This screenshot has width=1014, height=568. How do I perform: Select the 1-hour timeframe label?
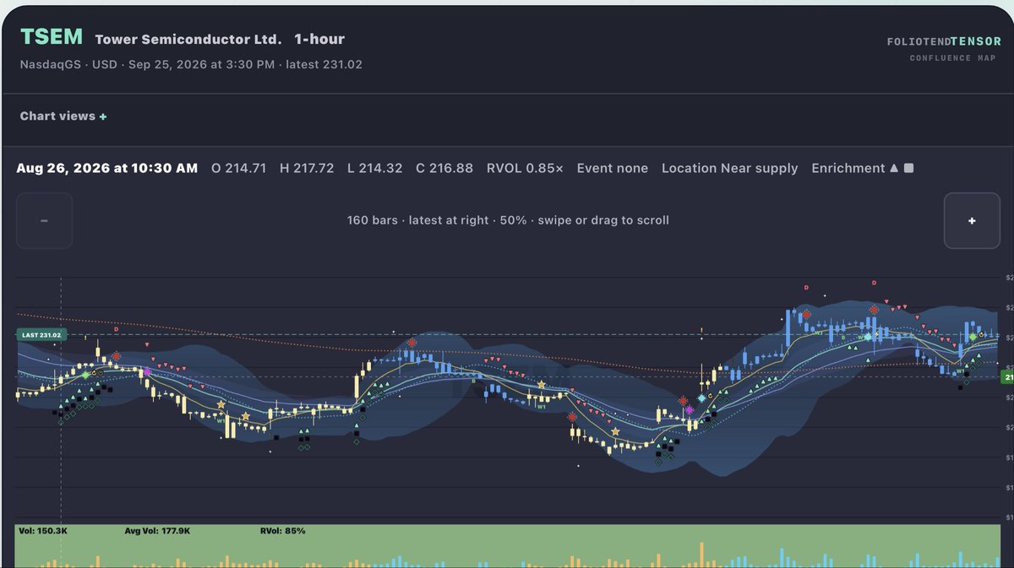pos(319,39)
